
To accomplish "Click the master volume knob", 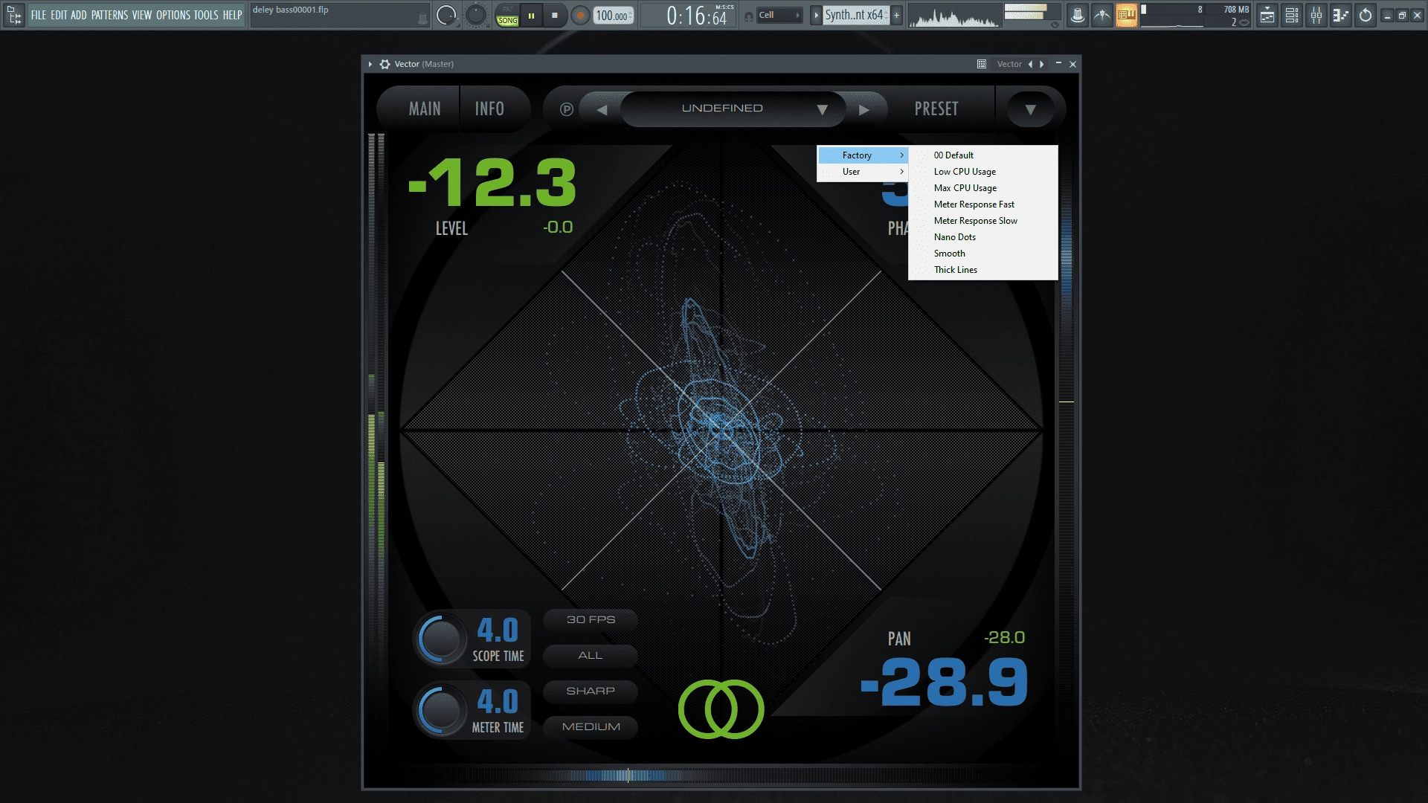I will (x=446, y=15).
